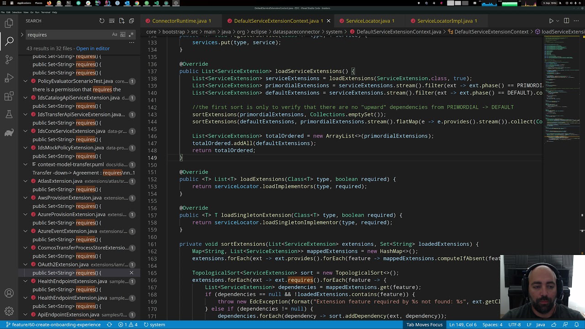Open the Terminal menu
Image resolution: width=585 pixels, height=329 pixels.
(x=46, y=12)
